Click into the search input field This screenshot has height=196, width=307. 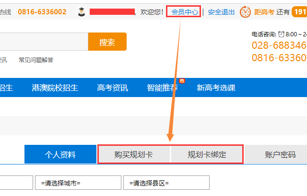(x=44, y=42)
